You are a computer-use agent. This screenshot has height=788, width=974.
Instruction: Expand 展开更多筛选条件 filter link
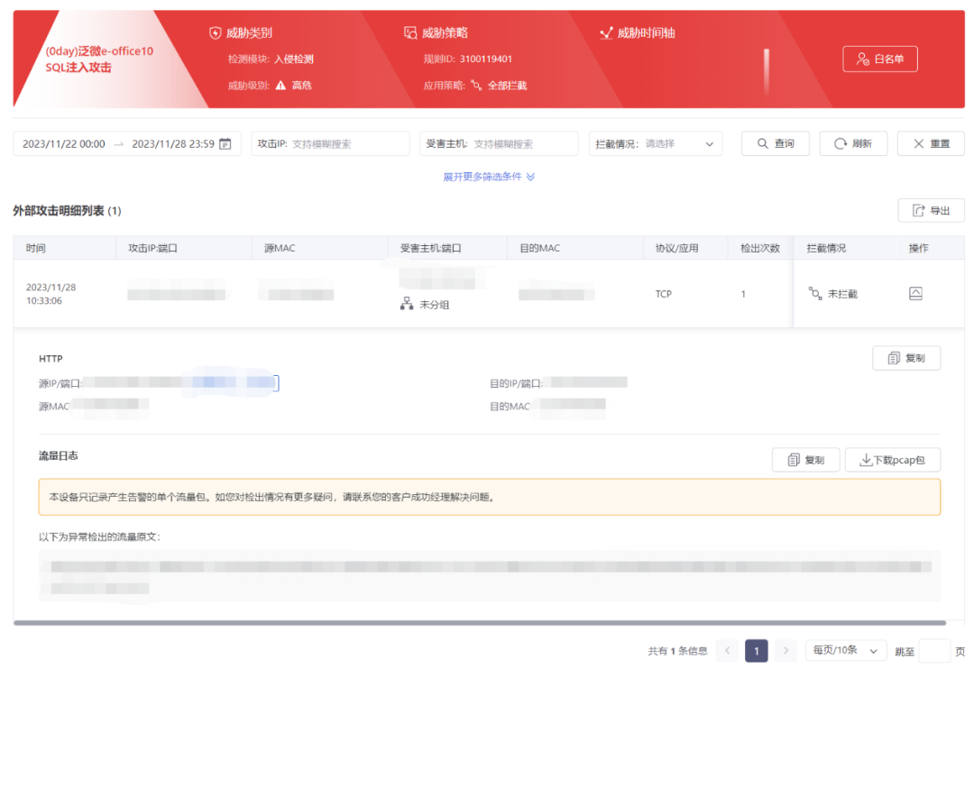[488, 177]
